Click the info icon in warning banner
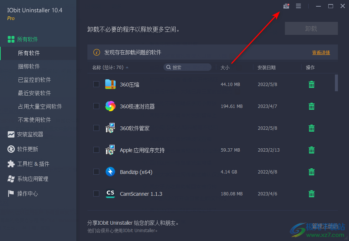Viewport: 349px width, 241px height. (97, 52)
